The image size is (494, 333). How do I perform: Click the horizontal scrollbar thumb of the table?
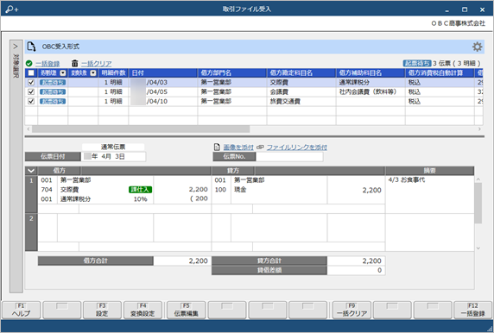[141, 129]
